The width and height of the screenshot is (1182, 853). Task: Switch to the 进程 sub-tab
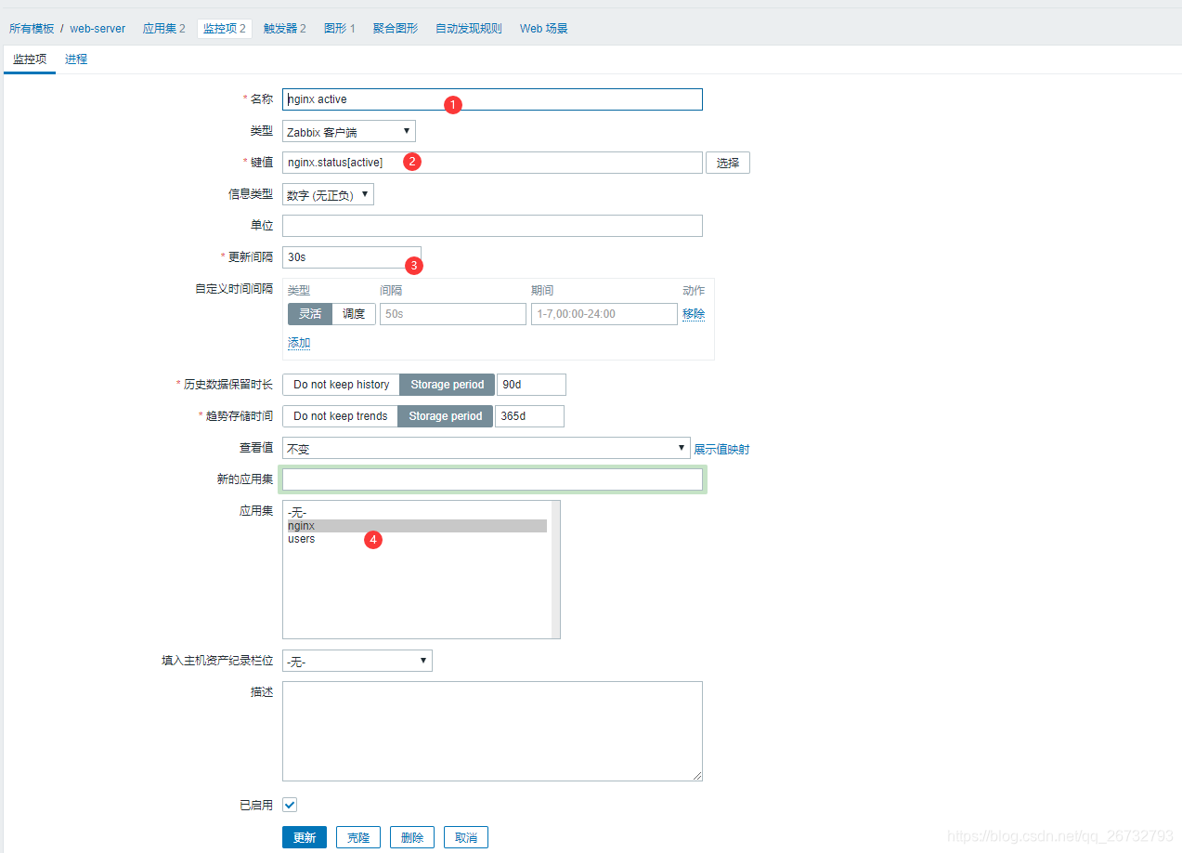[76, 59]
